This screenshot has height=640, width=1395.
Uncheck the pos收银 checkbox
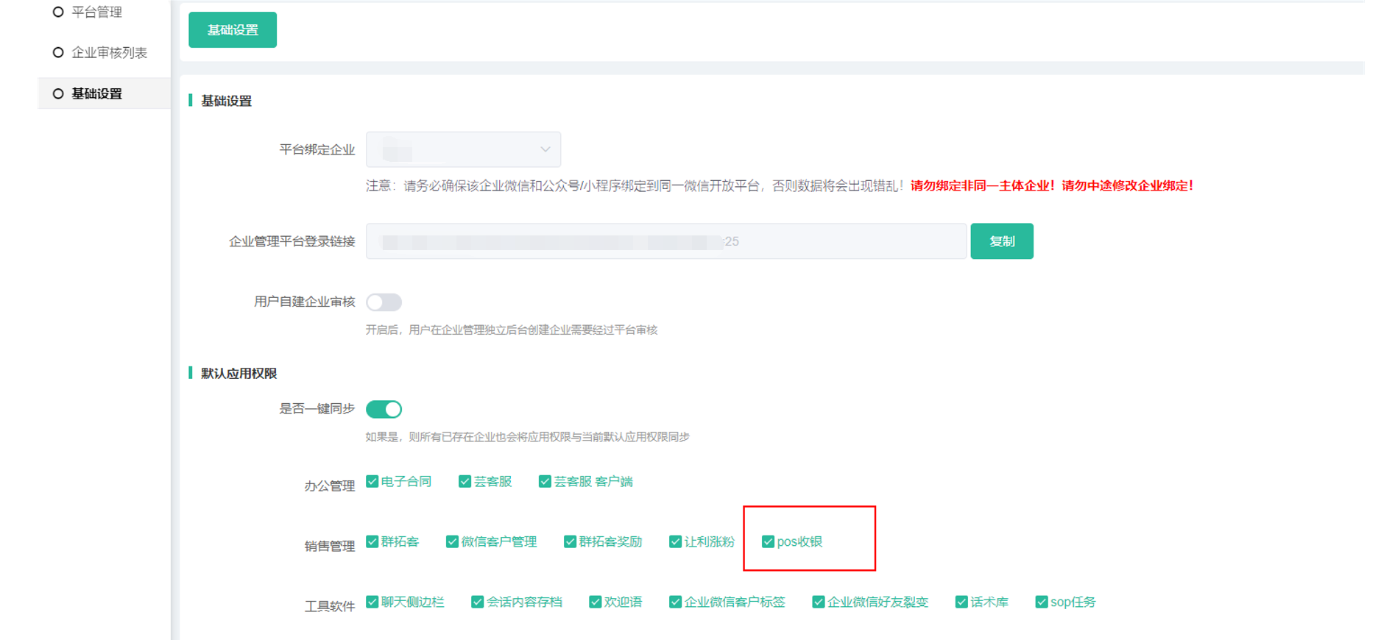(768, 542)
